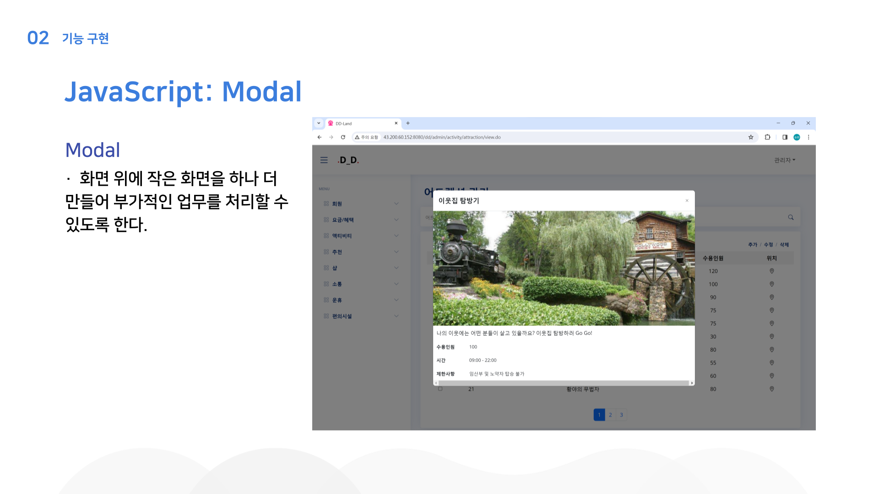Expand the 요금/혜택 menu chevron

[396, 220]
